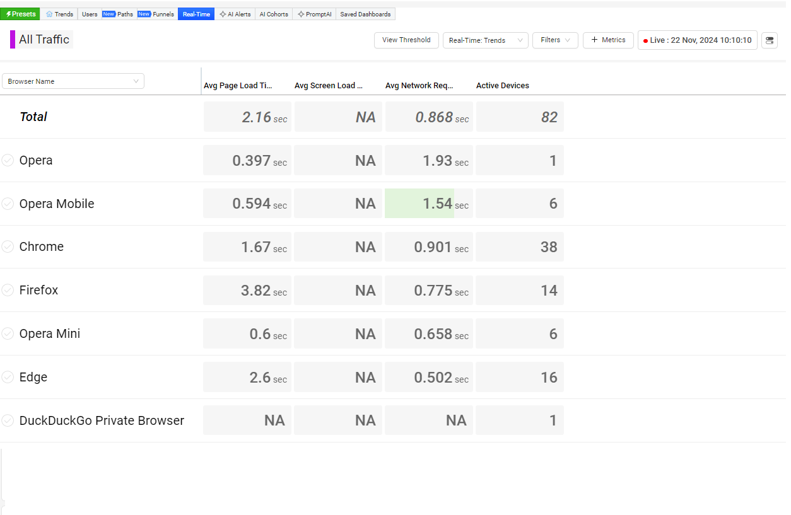This screenshot has width=791, height=515.
Task: Click the home icon on Trends tab
Action: point(49,14)
